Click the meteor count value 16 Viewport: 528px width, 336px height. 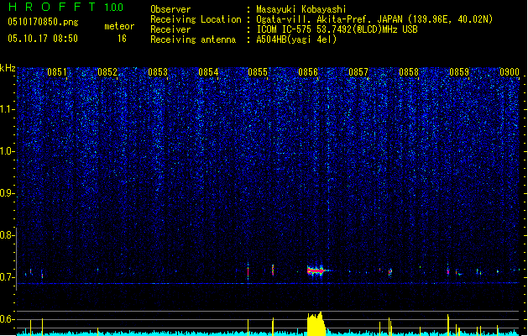[122, 39]
